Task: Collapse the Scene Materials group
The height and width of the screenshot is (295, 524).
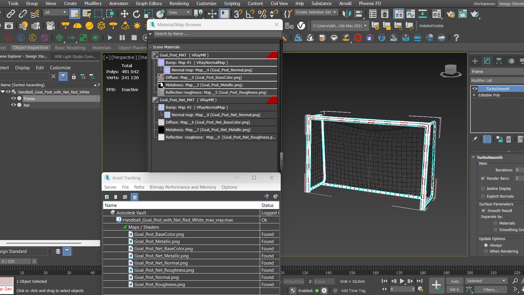Action: pos(150,47)
